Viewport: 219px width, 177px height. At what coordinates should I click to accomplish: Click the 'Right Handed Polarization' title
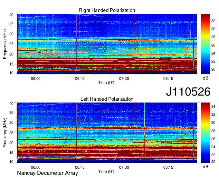click(x=107, y=10)
